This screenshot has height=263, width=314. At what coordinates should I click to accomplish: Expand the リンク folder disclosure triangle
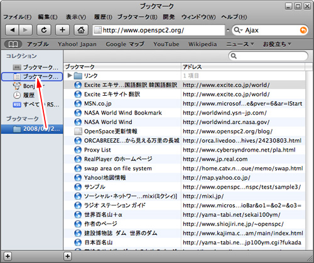tap(70, 76)
